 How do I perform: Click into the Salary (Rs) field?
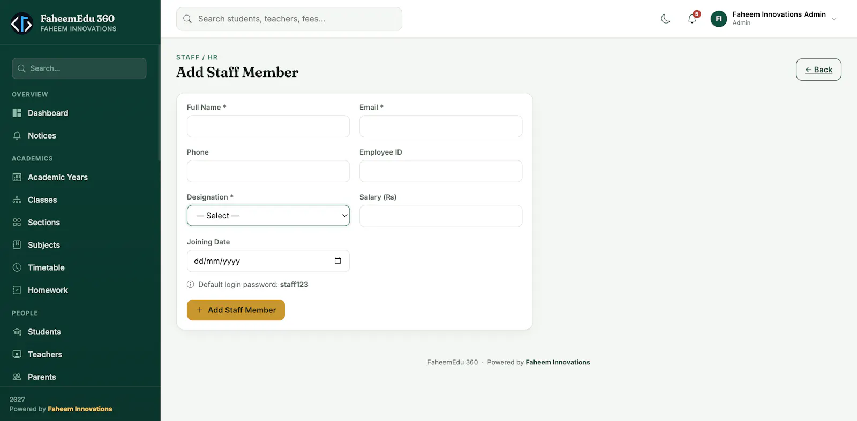[x=441, y=216]
